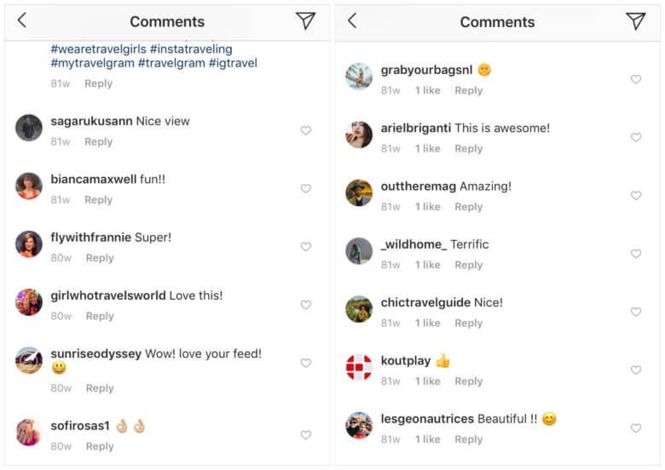Image resolution: width=665 pixels, height=470 pixels.
Task: Like the koutplay thumbs up comment
Action: 635,370
